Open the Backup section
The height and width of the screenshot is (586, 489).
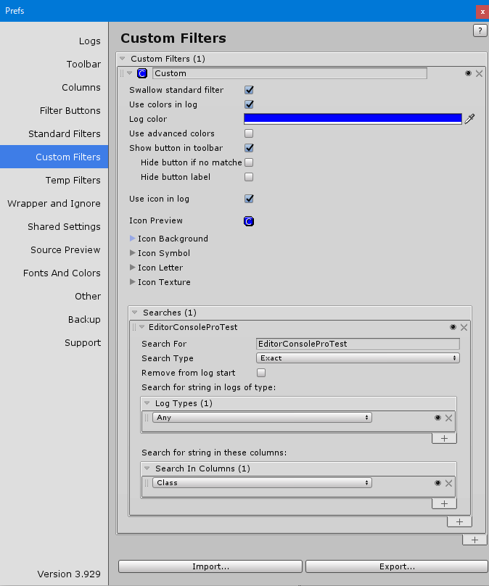pos(54,319)
